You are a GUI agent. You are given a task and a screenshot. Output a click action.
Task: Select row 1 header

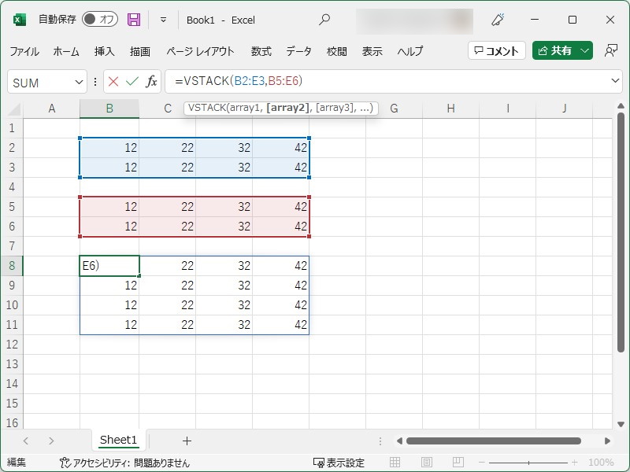12,128
